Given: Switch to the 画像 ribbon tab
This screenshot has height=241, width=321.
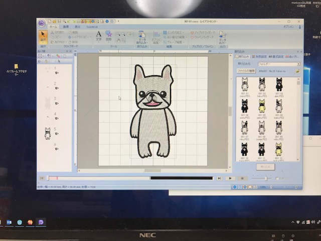Looking at the screenshot, I should click(66, 27).
